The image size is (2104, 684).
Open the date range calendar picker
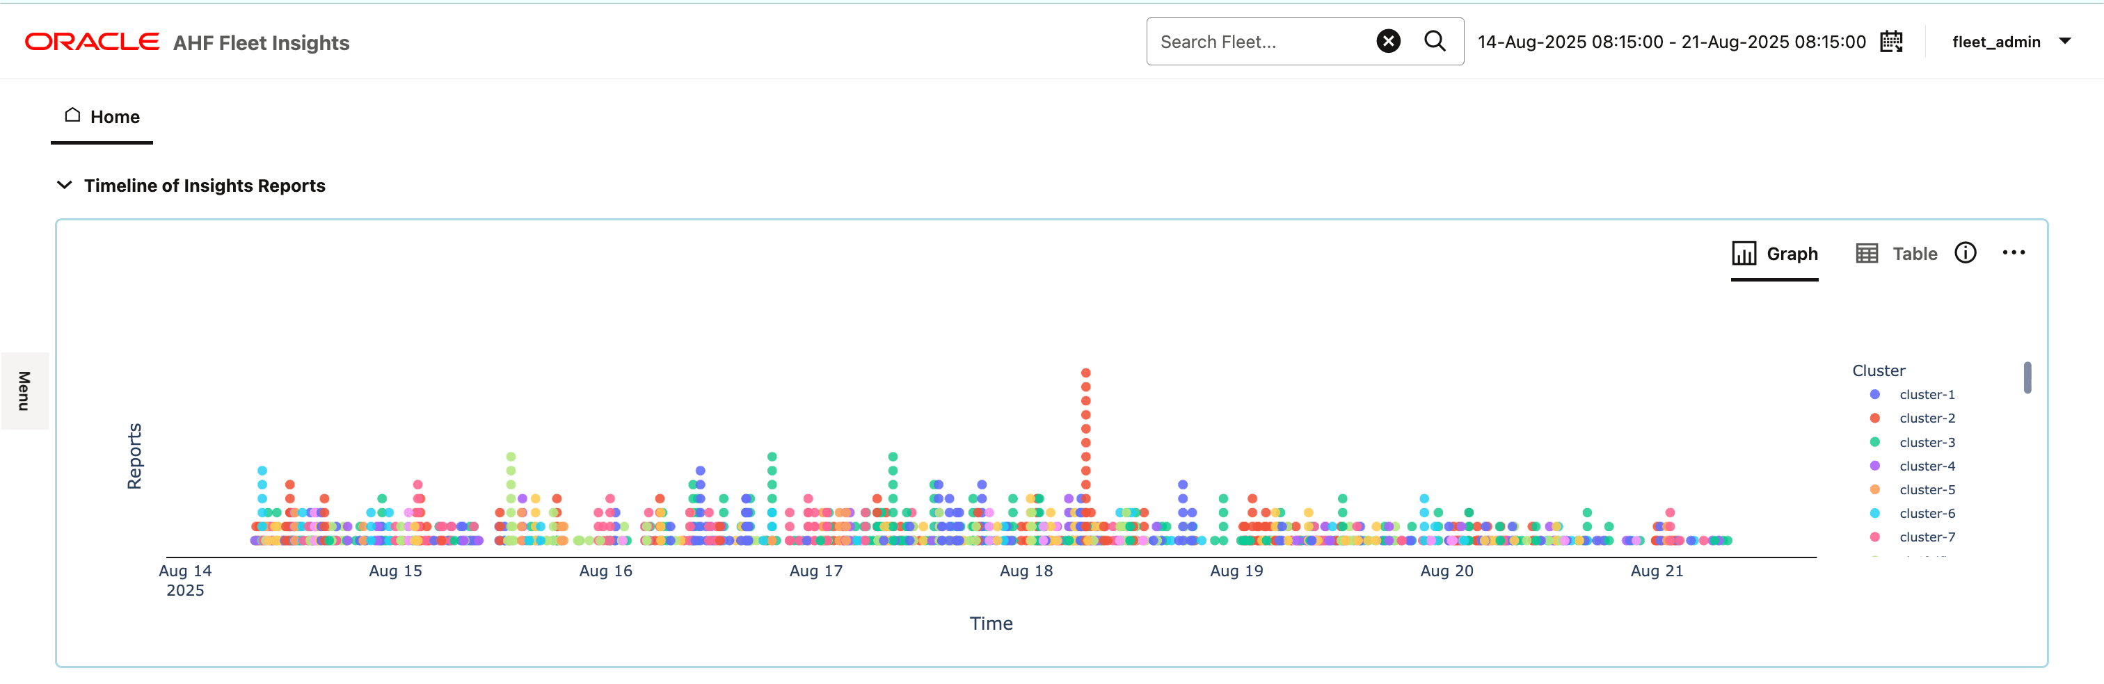pyautogui.click(x=1891, y=42)
